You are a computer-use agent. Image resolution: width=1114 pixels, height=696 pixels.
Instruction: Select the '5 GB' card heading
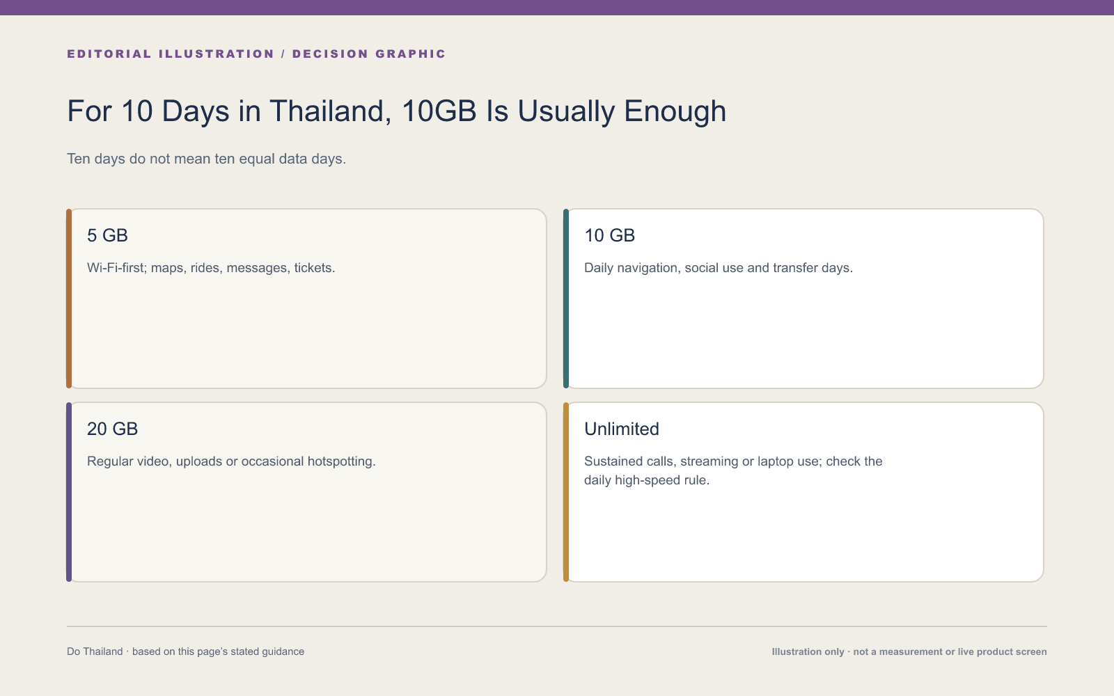tap(107, 235)
